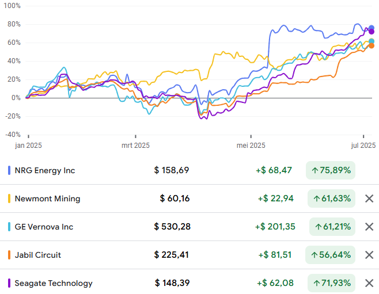Viewport: 379px width, 294px height.
Task: Click the 61,63% gain badge for Newmont Mining
Action: [331, 198]
